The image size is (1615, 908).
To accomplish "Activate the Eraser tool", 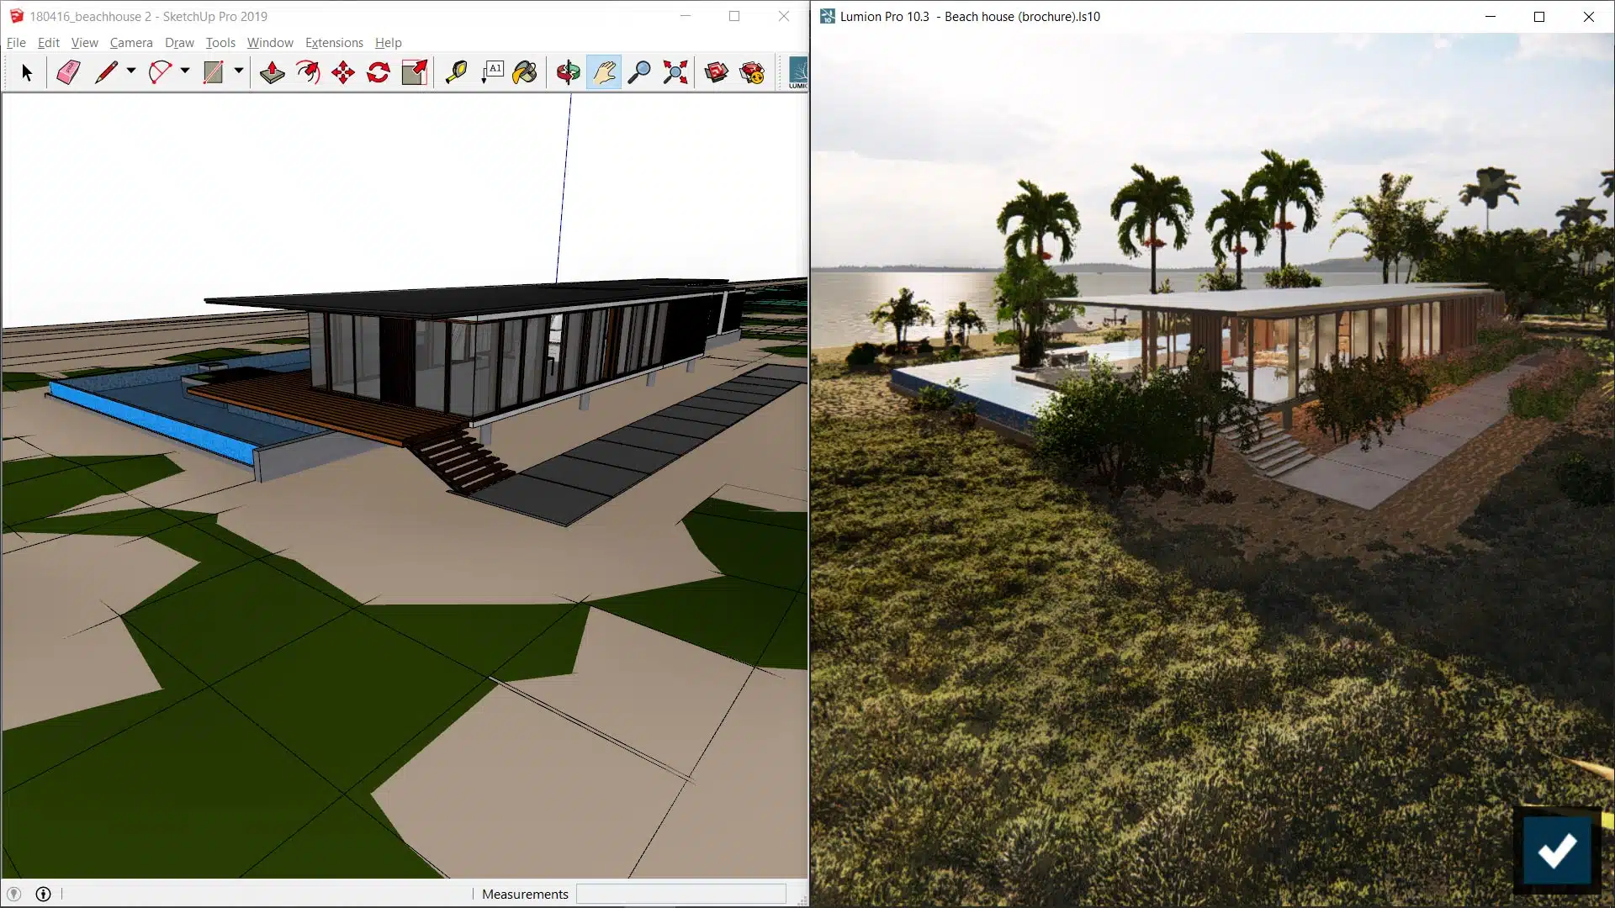I will tap(68, 72).
